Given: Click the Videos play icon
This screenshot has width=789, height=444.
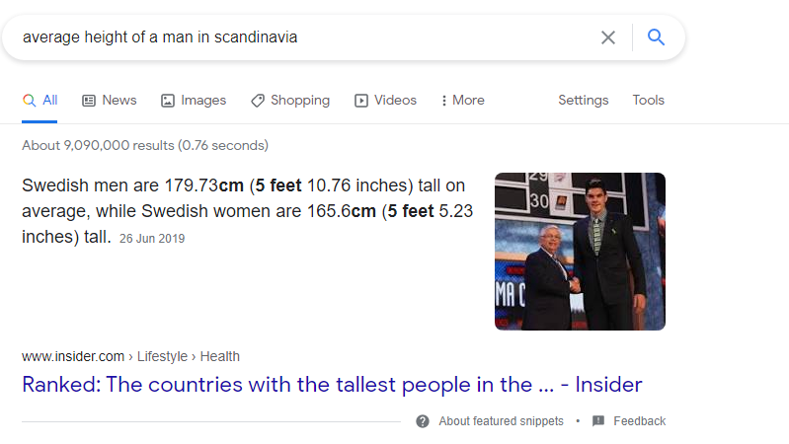Looking at the screenshot, I should coord(360,101).
